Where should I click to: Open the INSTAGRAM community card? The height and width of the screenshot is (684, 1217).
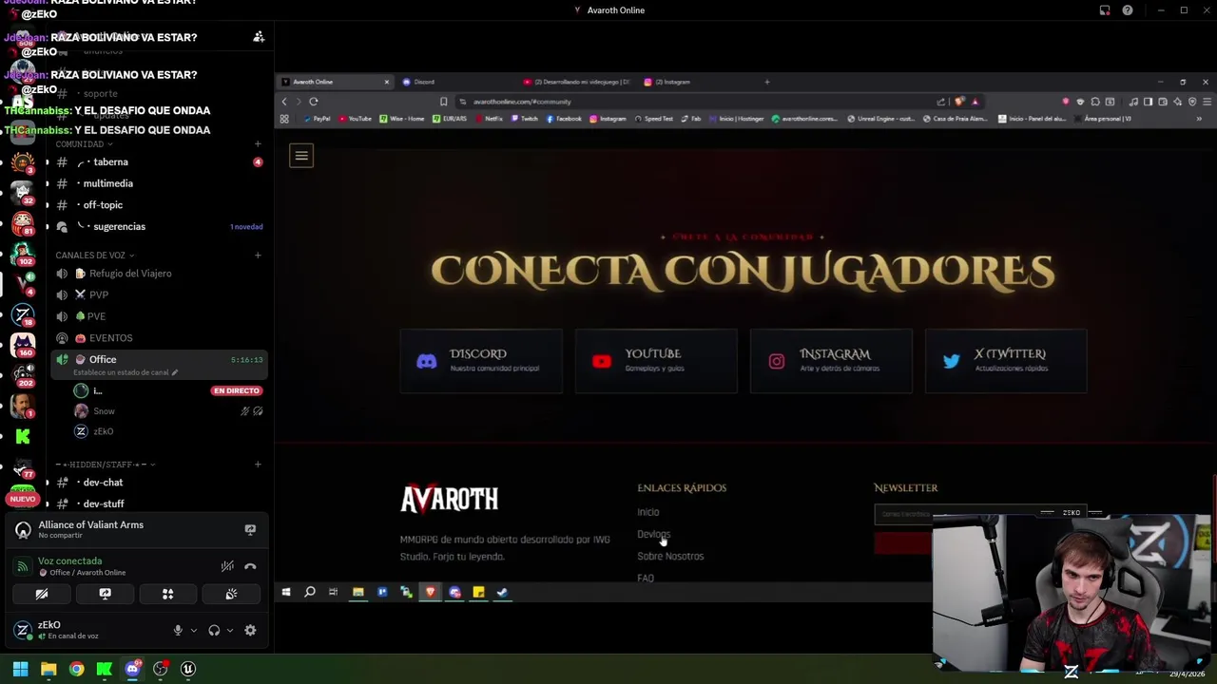(x=831, y=361)
